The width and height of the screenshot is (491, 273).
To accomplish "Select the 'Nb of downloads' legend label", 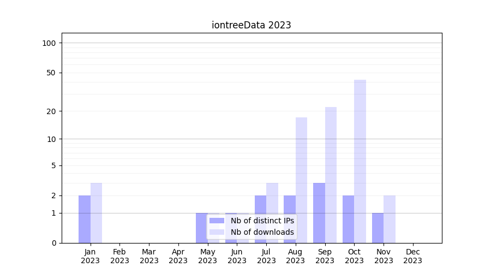I will coord(262,232).
